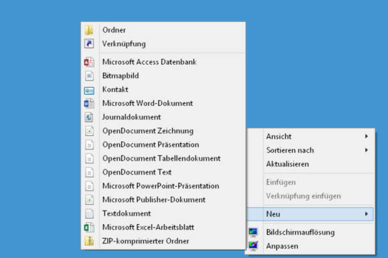Select OpenDocument Zeichnung
388x258 pixels.
coord(163,131)
